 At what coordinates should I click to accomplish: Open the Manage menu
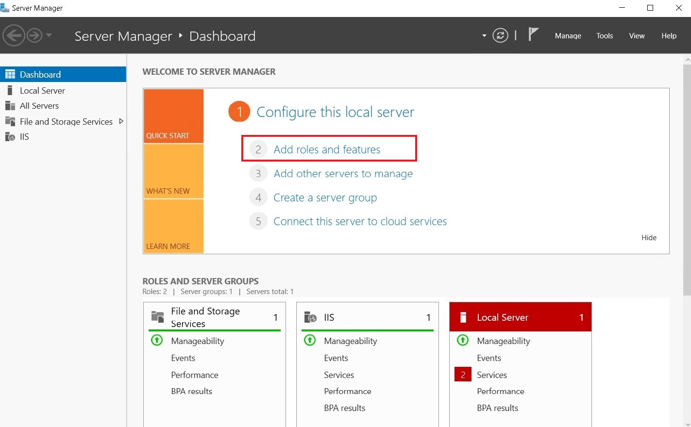[568, 35]
